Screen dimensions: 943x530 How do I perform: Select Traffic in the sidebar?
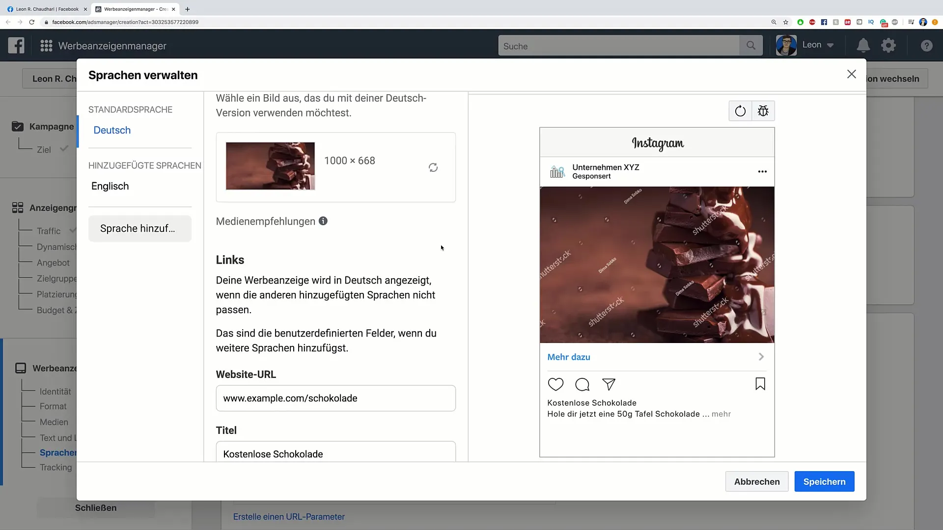[x=49, y=231]
